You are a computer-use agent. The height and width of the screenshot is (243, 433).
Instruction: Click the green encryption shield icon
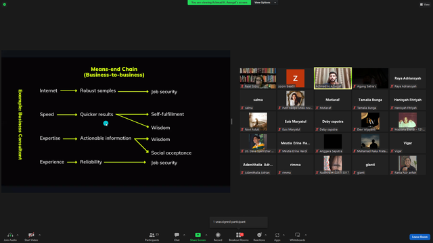point(5,5)
